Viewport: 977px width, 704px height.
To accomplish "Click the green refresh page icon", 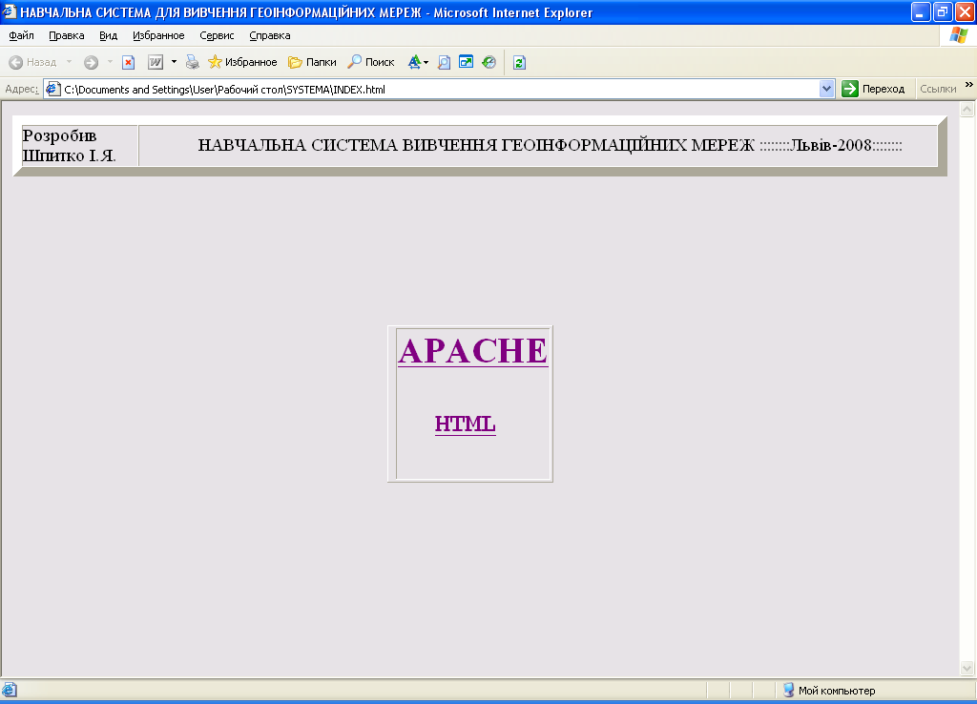I will tap(520, 62).
